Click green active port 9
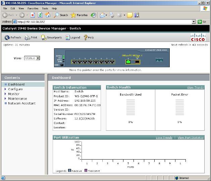This screenshot has height=181, width=211. pos(128,62)
